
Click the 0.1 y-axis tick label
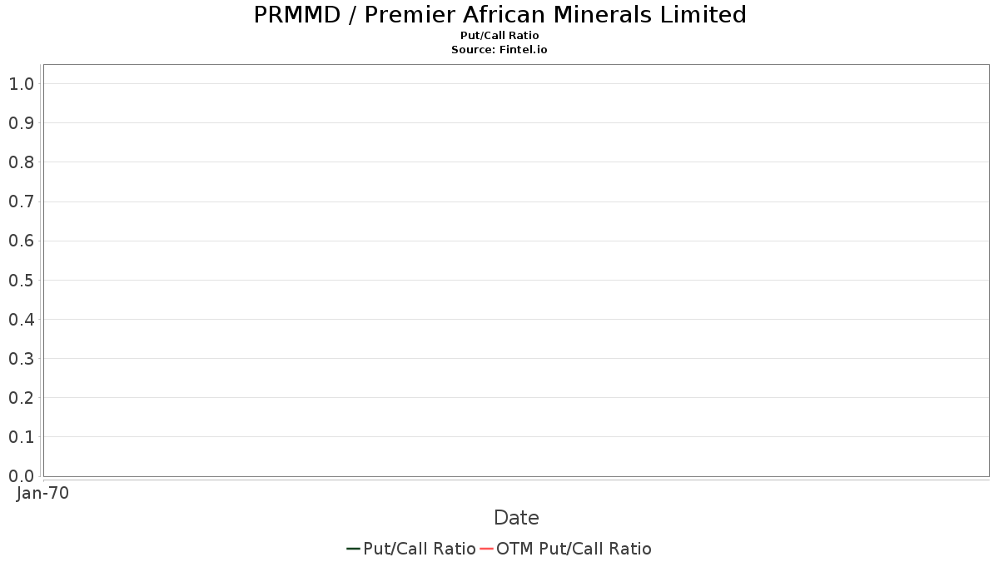pyautogui.click(x=21, y=437)
